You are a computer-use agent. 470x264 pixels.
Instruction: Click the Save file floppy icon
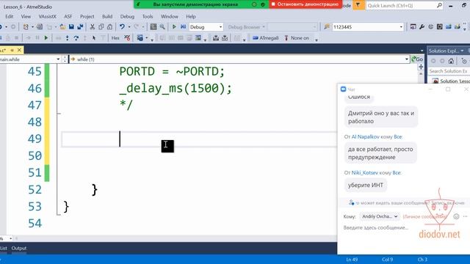[x=71, y=27]
